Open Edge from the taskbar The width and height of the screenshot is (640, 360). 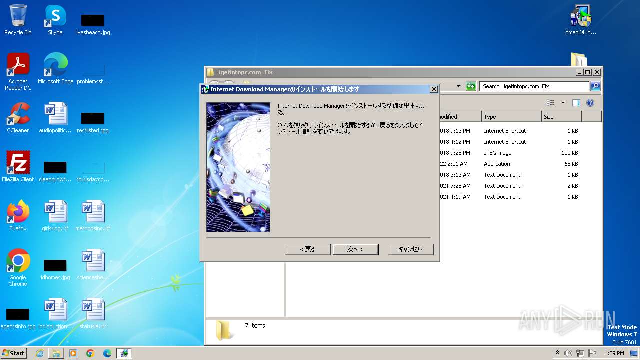click(107, 353)
